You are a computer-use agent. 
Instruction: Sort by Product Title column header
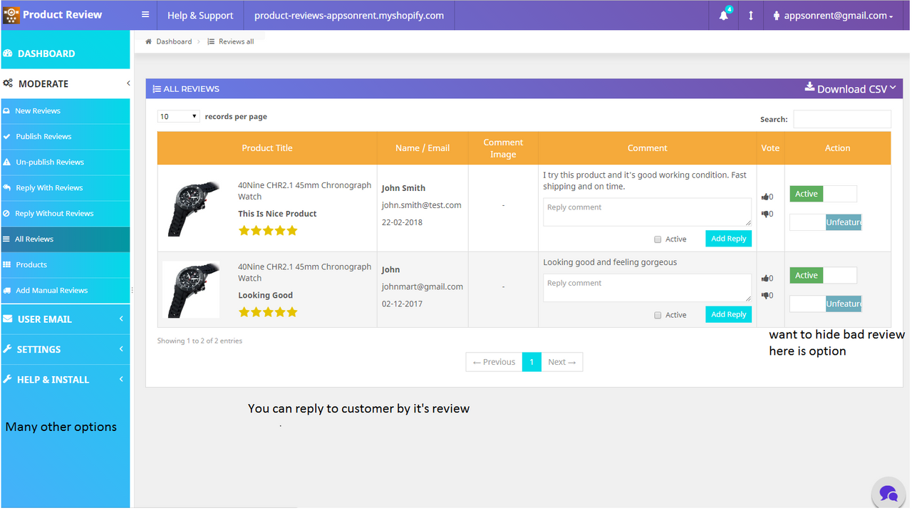(x=267, y=148)
